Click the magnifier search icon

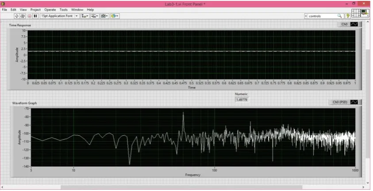click(x=339, y=16)
